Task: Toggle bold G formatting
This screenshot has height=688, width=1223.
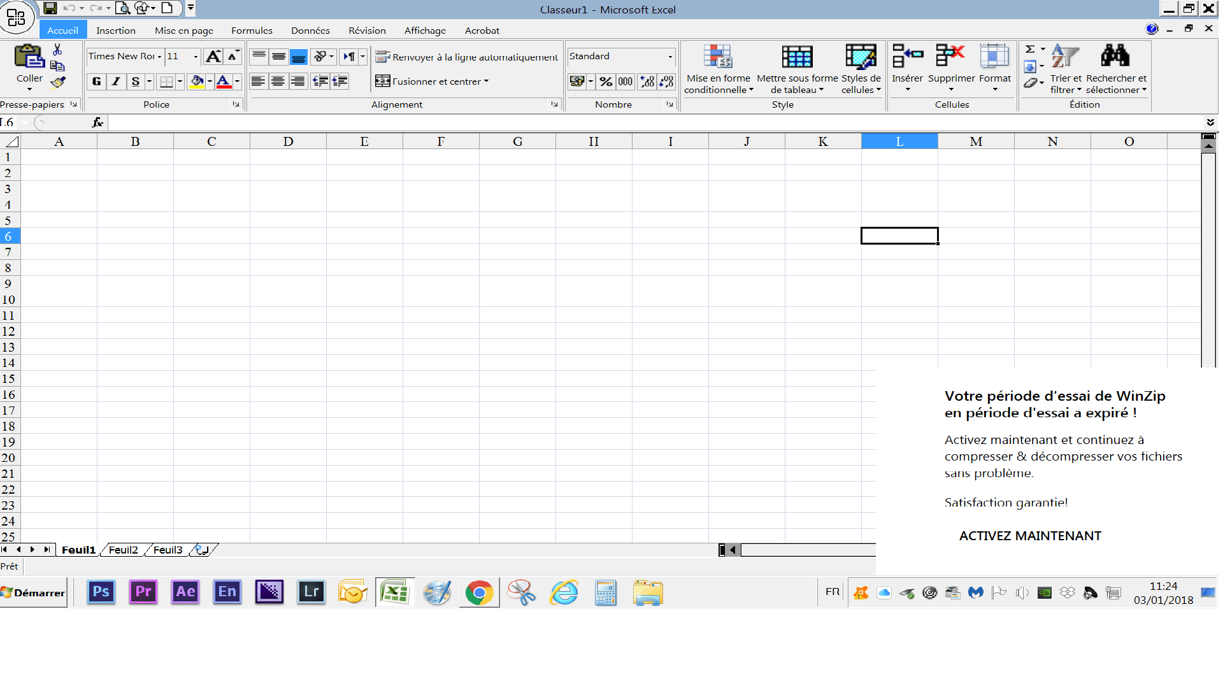Action: click(97, 82)
